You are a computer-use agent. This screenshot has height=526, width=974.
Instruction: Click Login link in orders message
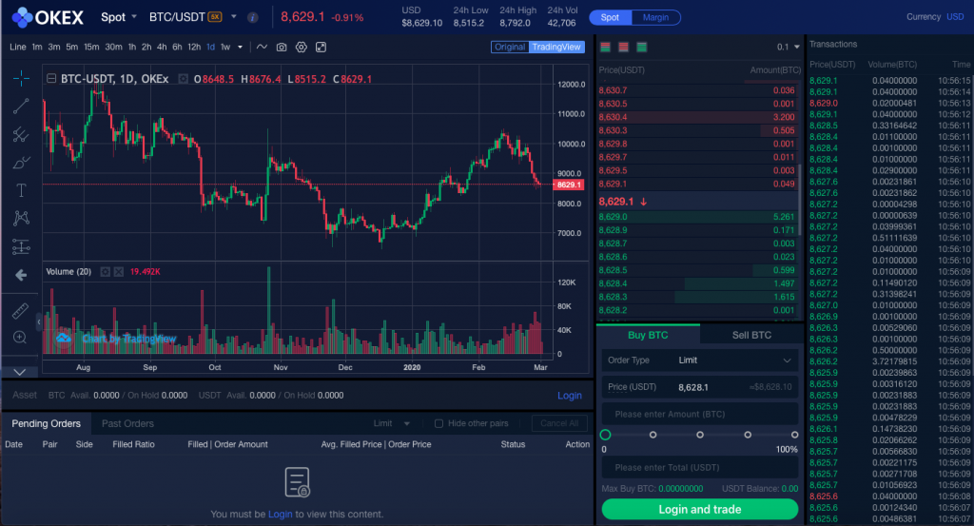click(281, 515)
